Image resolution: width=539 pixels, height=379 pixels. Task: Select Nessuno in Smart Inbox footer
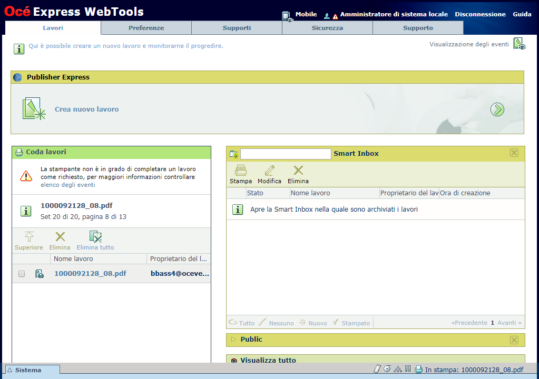tap(281, 323)
